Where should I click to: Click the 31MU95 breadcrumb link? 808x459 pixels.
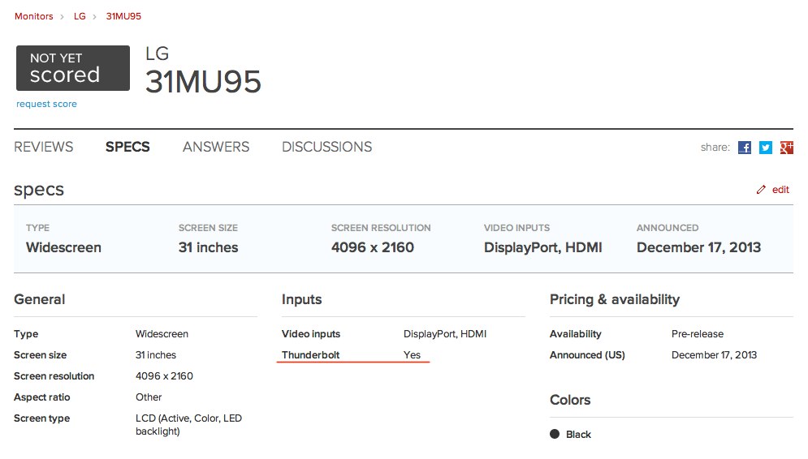pos(123,16)
